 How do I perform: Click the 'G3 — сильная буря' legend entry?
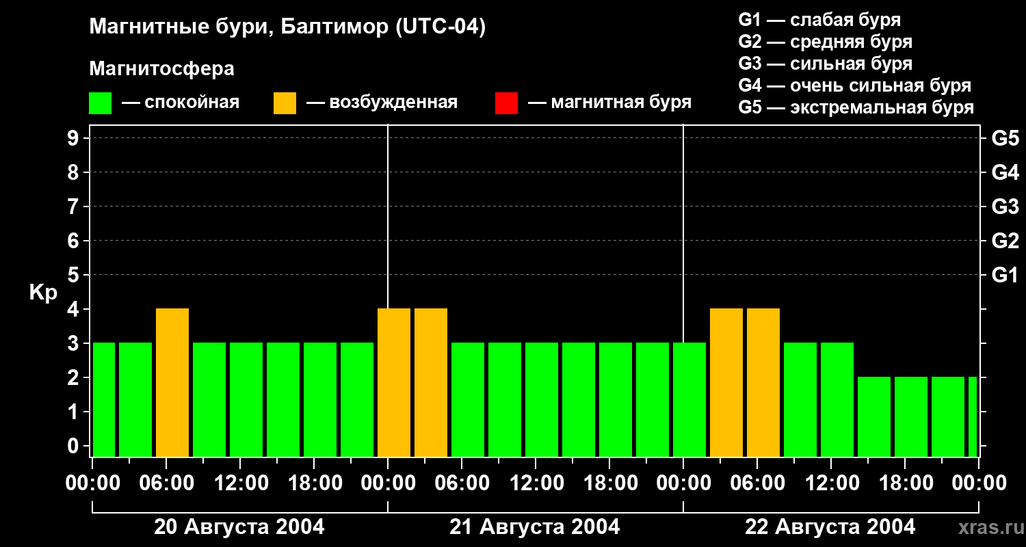(x=825, y=64)
